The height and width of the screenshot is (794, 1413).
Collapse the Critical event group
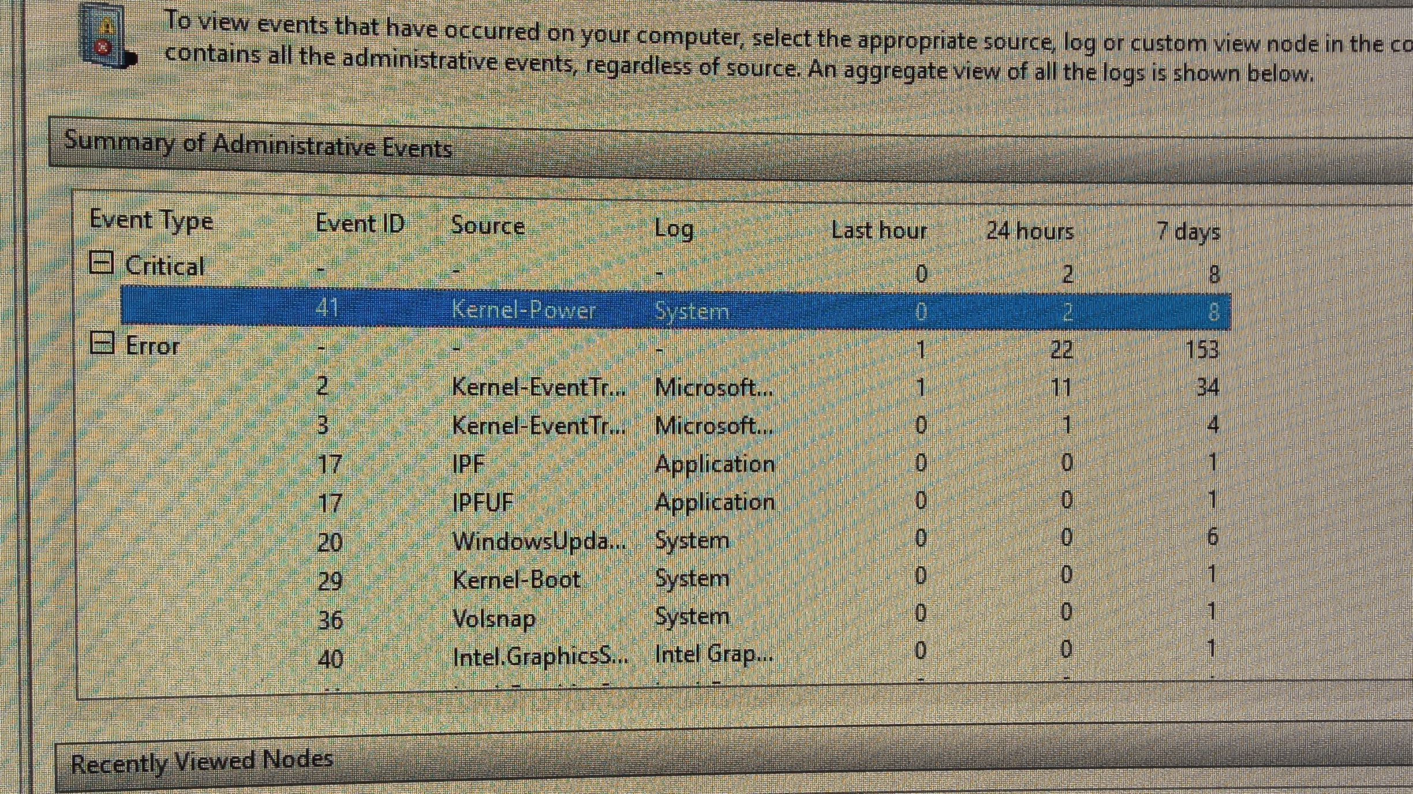coord(102,263)
